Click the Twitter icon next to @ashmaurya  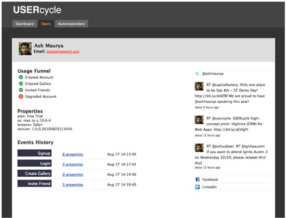(x=197, y=73)
